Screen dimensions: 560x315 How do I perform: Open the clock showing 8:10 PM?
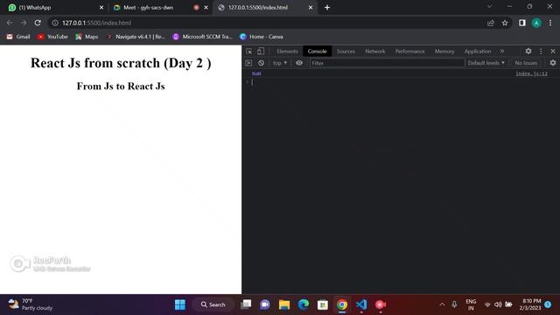530,304
